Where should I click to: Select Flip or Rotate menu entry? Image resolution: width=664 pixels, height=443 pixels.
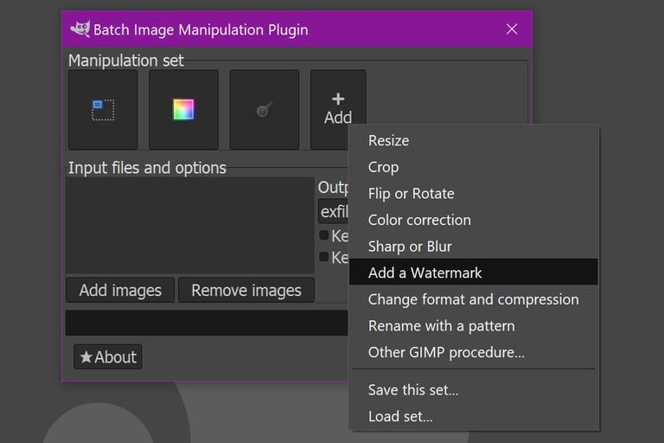click(474, 193)
